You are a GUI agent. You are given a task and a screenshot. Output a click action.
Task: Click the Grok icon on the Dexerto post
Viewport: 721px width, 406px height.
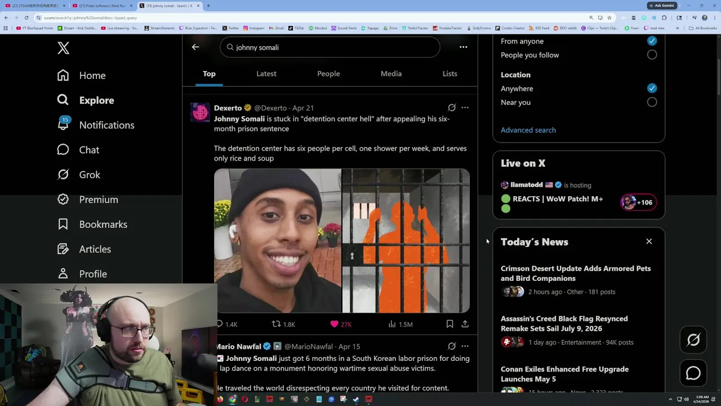[x=452, y=108]
